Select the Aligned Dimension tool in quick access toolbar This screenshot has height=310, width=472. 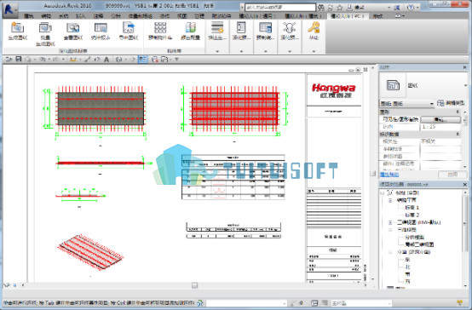click(x=87, y=60)
